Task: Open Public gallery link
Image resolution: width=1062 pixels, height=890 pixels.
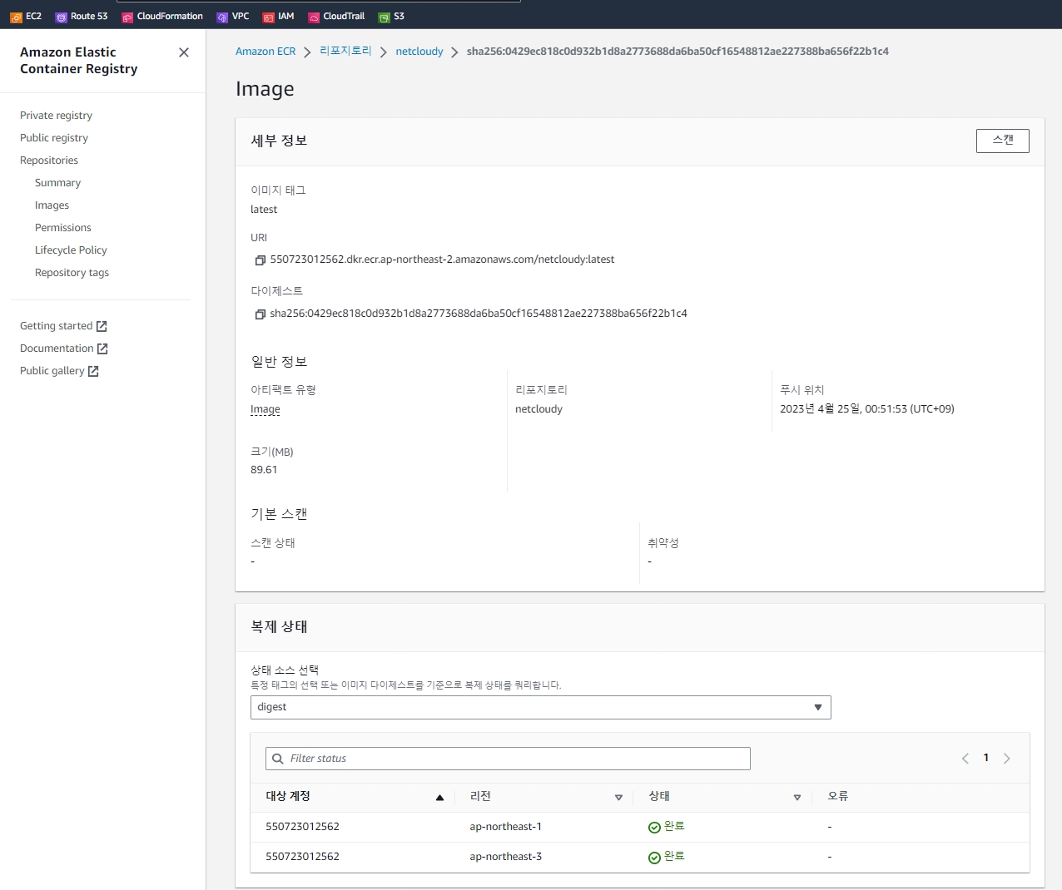Action: click(x=52, y=371)
